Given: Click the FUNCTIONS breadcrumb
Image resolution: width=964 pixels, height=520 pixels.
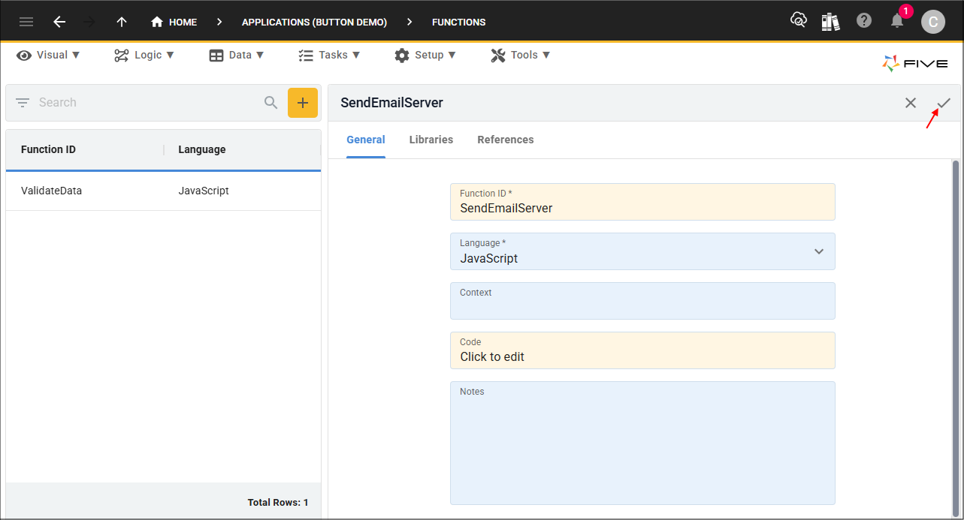Looking at the screenshot, I should (458, 22).
